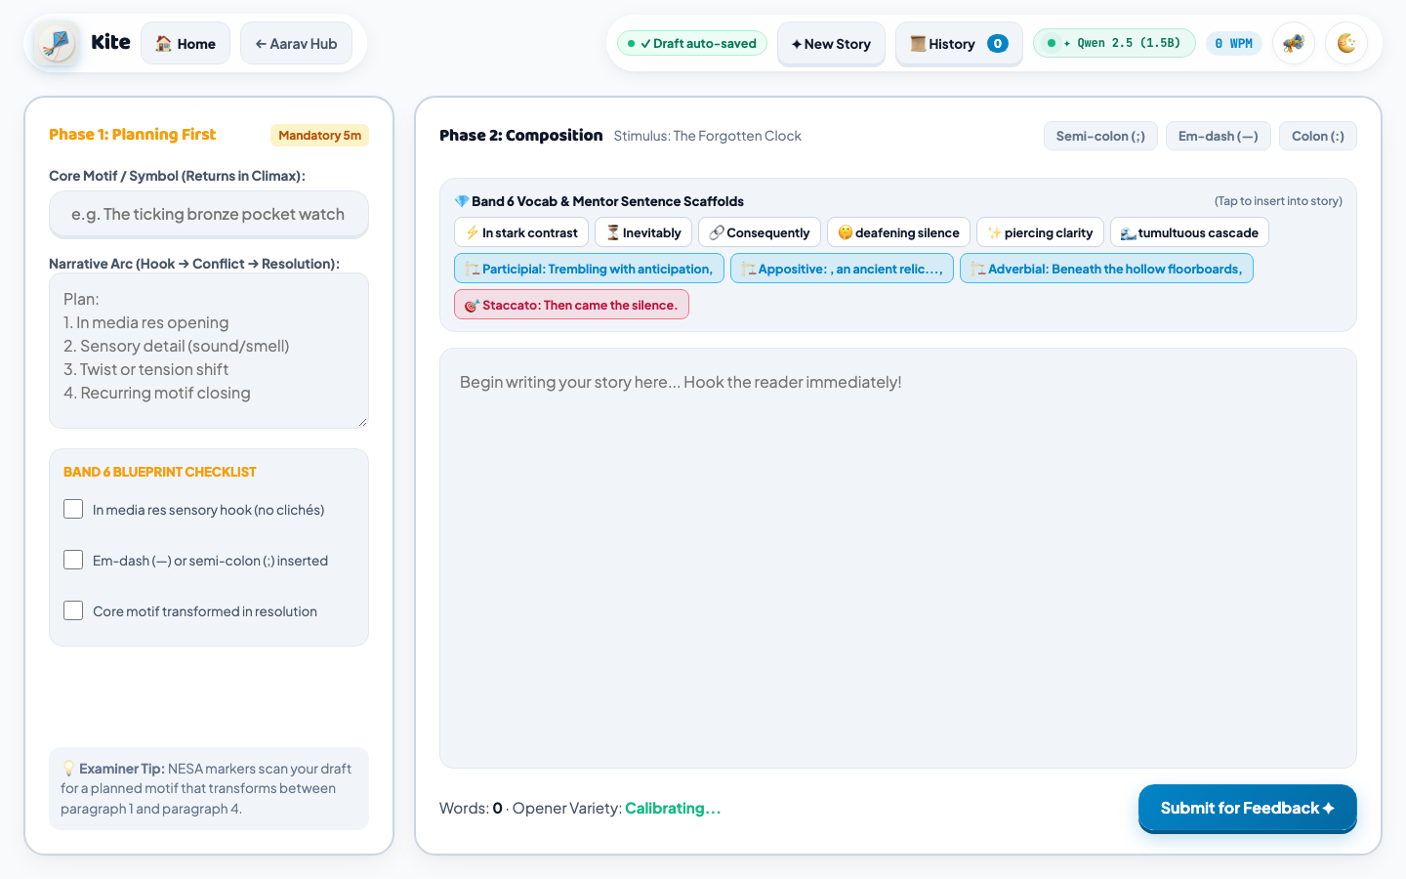Click the 0 WPM indicator
This screenshot has height=879, width=1406.
coord(1234,44)
